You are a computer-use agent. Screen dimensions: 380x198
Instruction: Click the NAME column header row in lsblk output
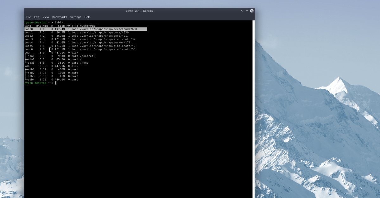(x=60, y=26)
